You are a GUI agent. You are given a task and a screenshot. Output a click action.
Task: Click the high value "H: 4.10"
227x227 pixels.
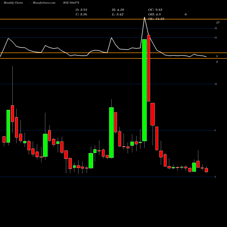coord(118,10)
